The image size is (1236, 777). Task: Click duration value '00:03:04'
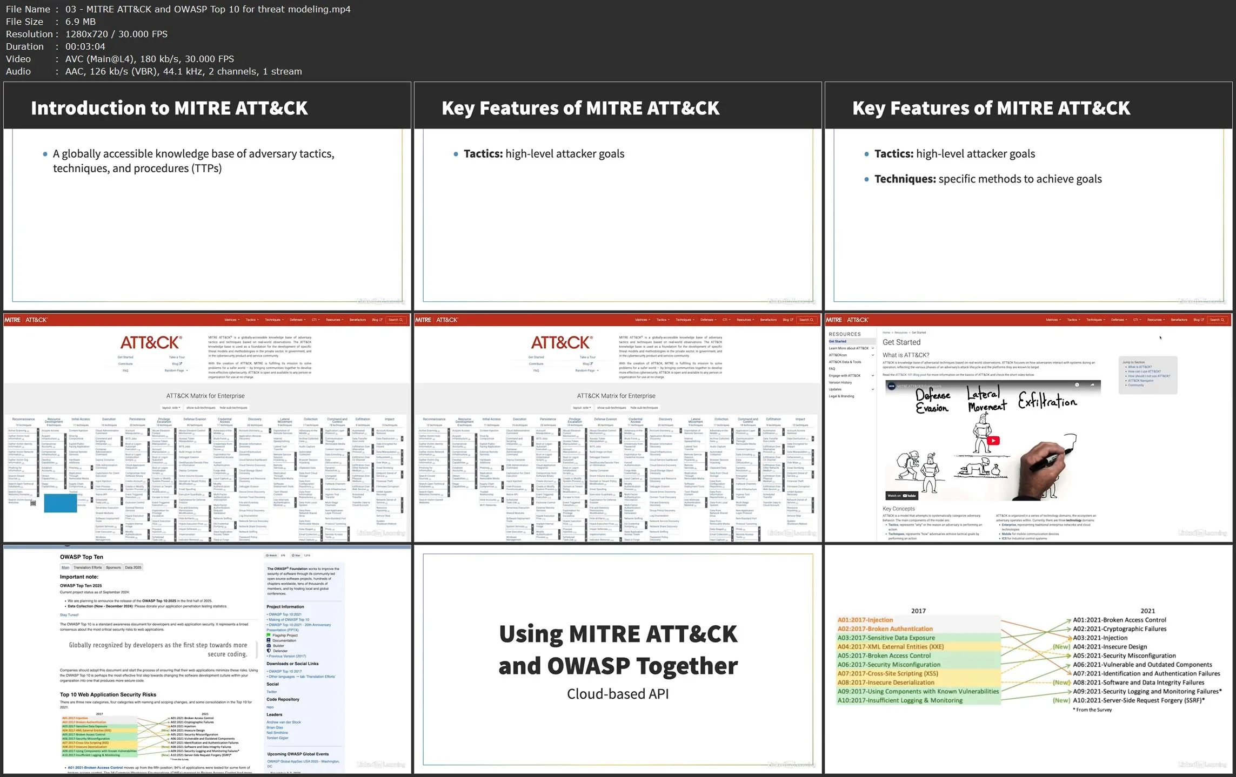pyautogui.click(x=85, y=46)
